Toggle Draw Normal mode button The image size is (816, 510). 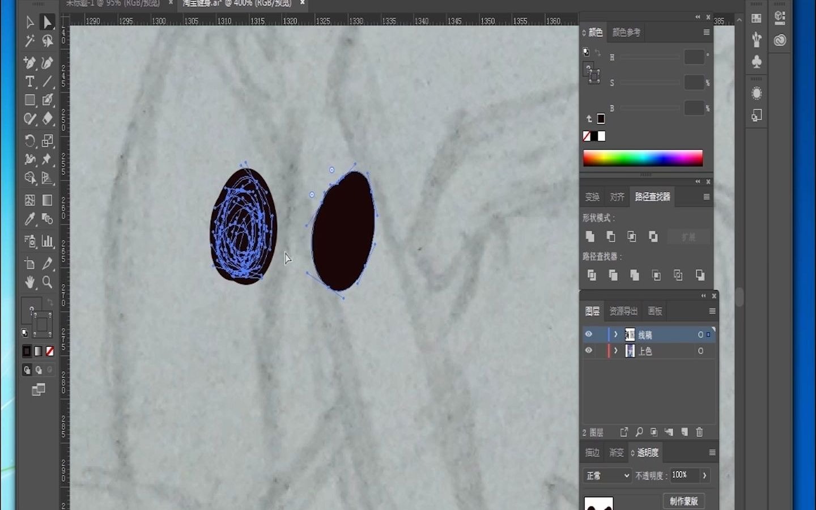27,370
